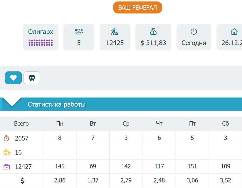Click the yellow puzzle piece icon

point(6,152)
